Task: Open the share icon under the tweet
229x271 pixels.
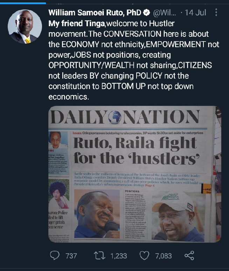Action: (189, 256)
